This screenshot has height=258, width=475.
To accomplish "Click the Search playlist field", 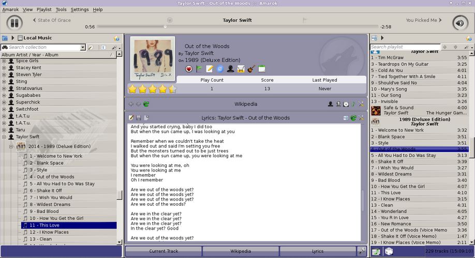I will 405,47.
